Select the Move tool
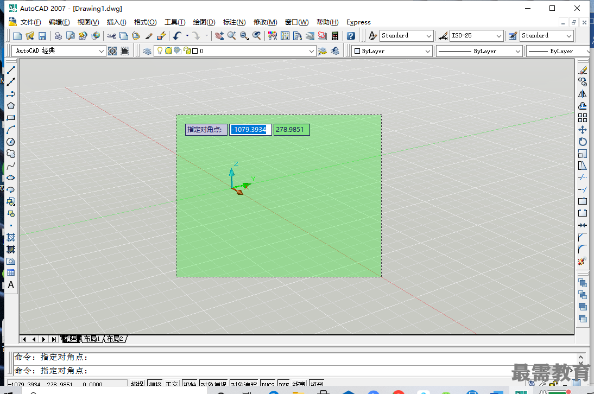The height and width of the screenshot is (394, 594). tap(583, 130)
